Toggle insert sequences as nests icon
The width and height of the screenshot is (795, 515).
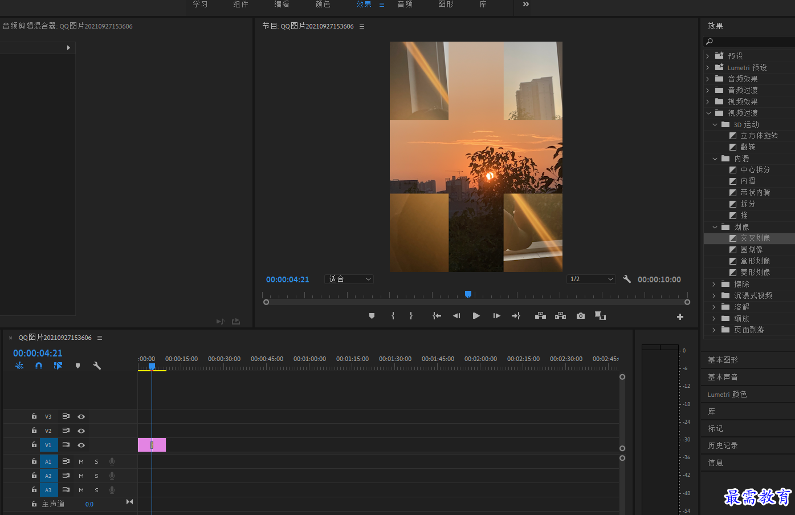click(19, 366)
